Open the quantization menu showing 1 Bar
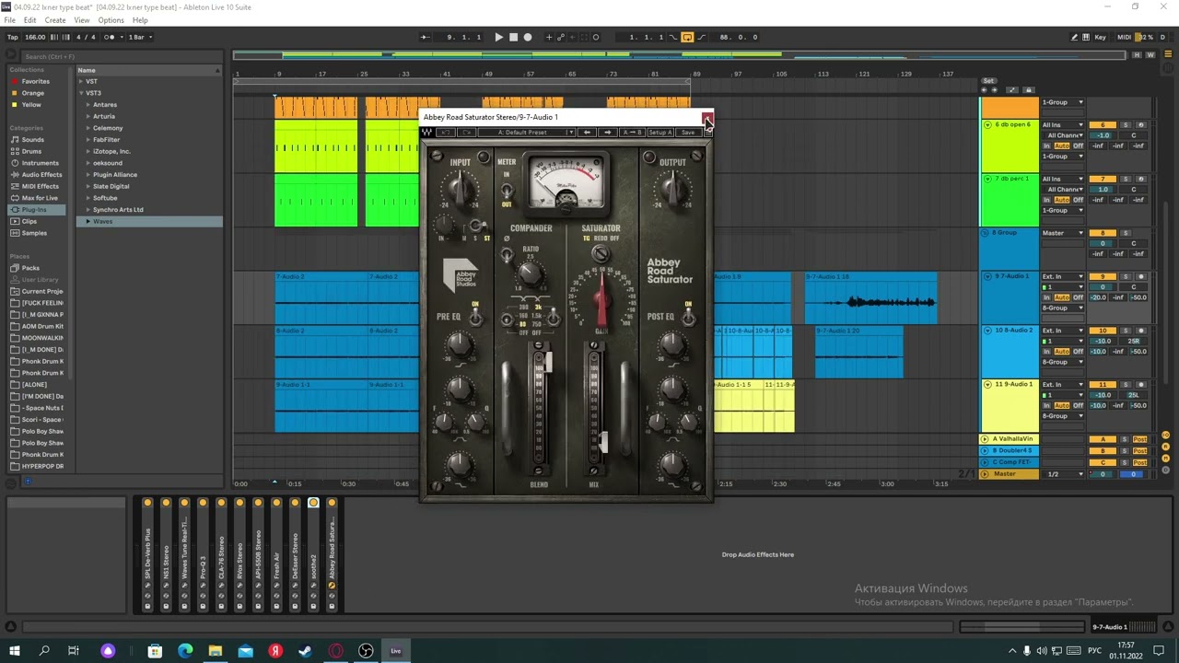This screenshot has width=1179, height=663. tap(138, 37)
